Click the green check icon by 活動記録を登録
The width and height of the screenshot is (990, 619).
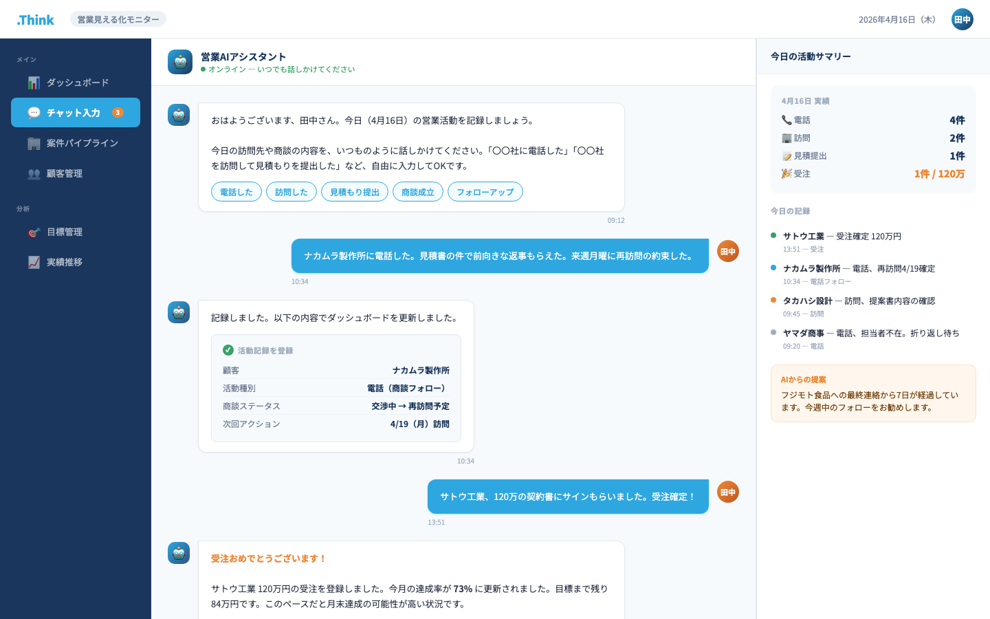(228, 350)
